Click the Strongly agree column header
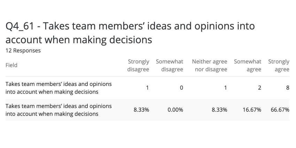The image size is (296, 148). (279, 65)
